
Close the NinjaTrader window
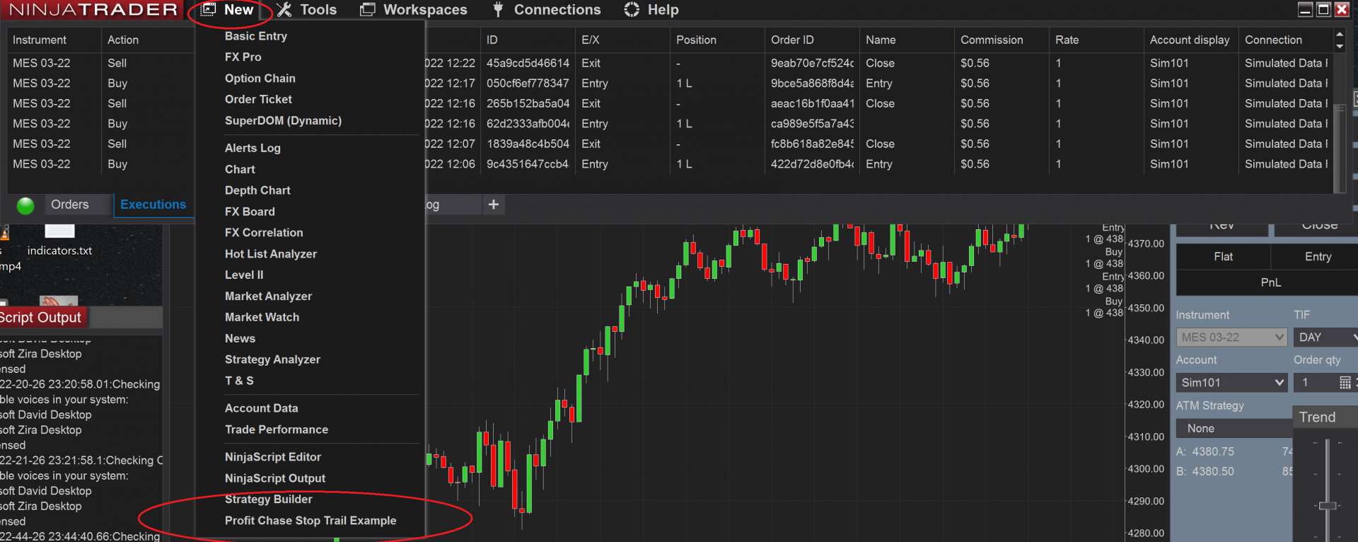tap(1342, 9)
